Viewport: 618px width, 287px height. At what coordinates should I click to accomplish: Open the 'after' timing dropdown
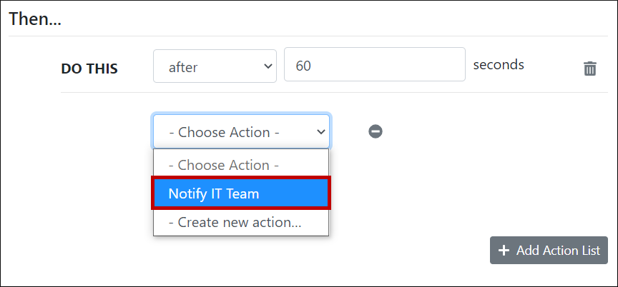pyautogui.click(x=215, y=66)
